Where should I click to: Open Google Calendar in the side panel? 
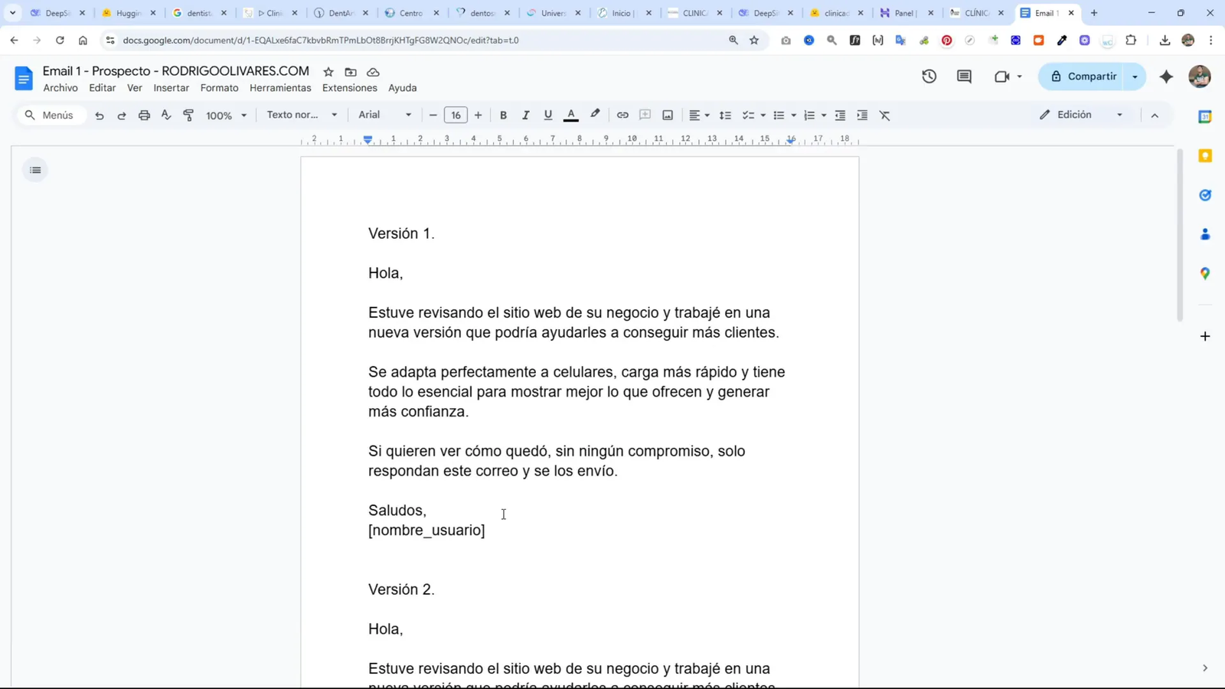click(x=1205, y=116)
